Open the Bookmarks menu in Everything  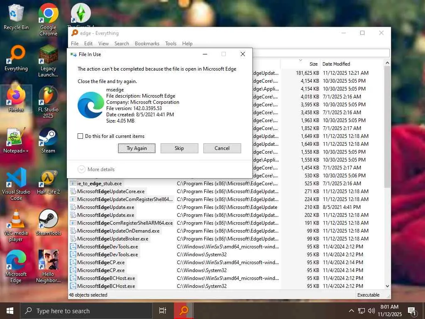click(x=147, y=43)
